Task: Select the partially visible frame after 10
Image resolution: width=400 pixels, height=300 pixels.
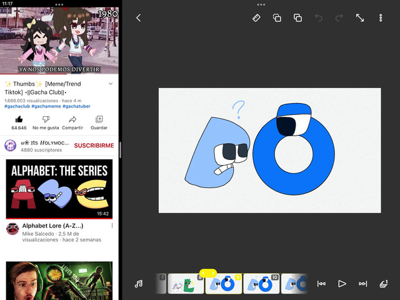Action: 294,284
